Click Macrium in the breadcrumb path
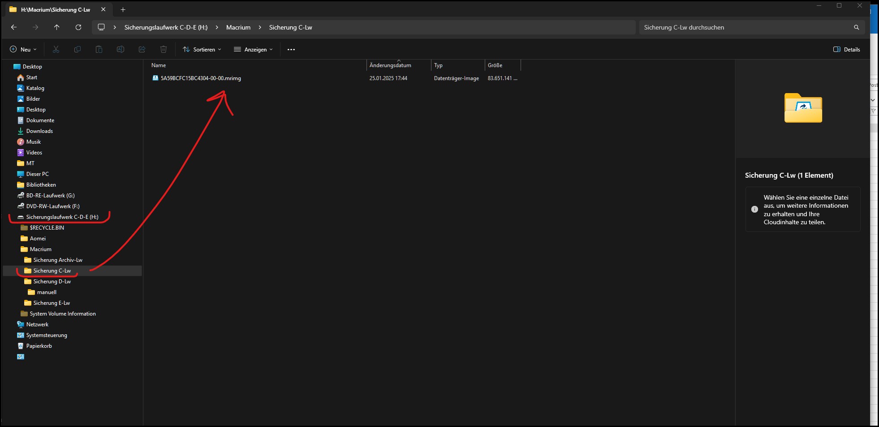 238,27
